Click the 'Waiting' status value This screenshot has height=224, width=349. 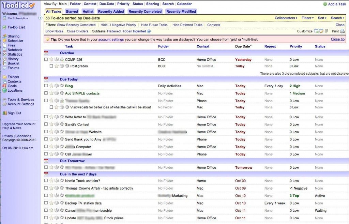click(x=320, y=211)
